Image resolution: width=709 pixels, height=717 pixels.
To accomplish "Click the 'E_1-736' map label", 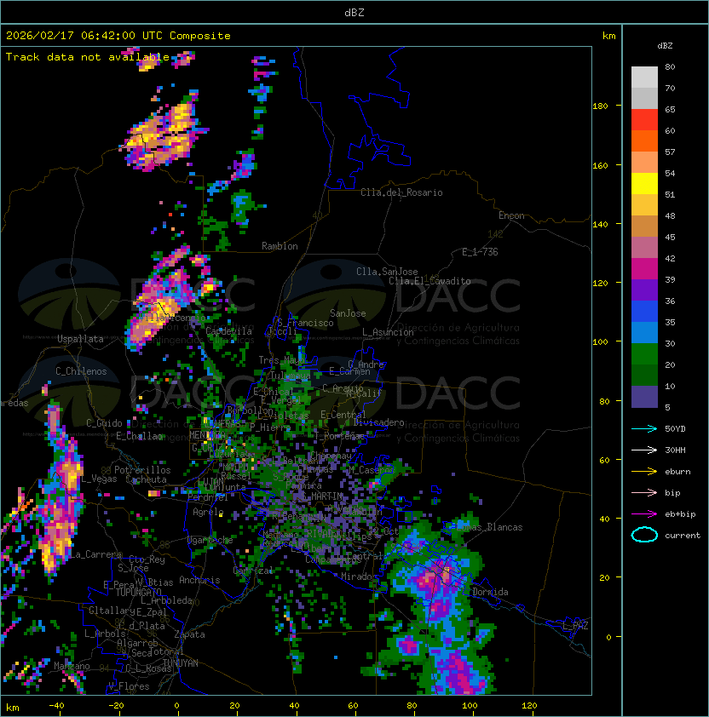I will (480, 252).
